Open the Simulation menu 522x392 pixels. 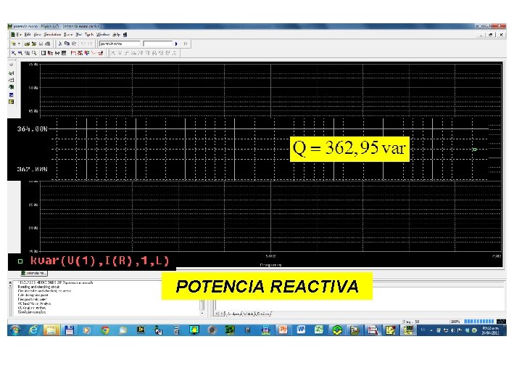(x=53, y=35)
